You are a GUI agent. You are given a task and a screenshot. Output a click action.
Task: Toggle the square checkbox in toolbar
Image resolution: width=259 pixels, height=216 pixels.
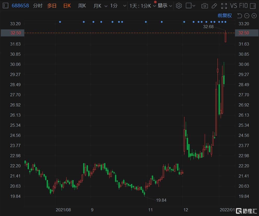(x=189, y=5)
